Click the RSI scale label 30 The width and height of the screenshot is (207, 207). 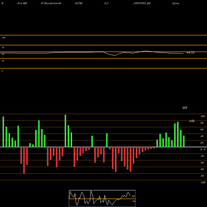[3, 61]
